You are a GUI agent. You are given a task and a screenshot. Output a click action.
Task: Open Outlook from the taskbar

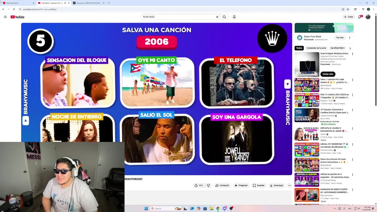click(192, 208)
